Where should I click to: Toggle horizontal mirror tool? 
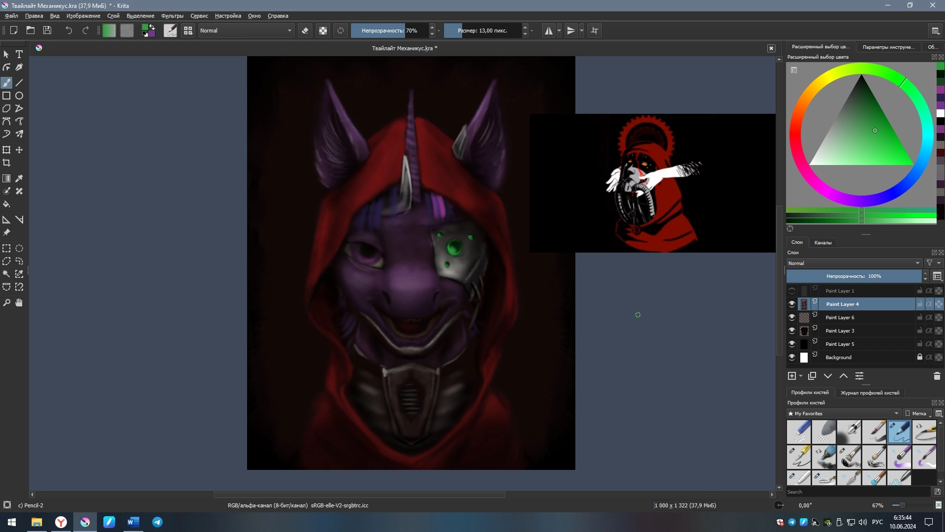point(548,31)
